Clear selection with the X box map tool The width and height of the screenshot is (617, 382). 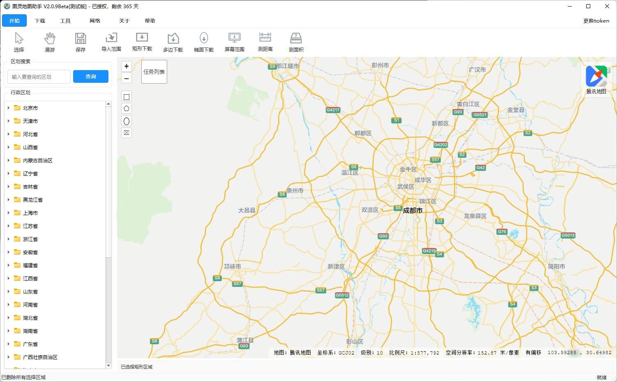(127, 132)
